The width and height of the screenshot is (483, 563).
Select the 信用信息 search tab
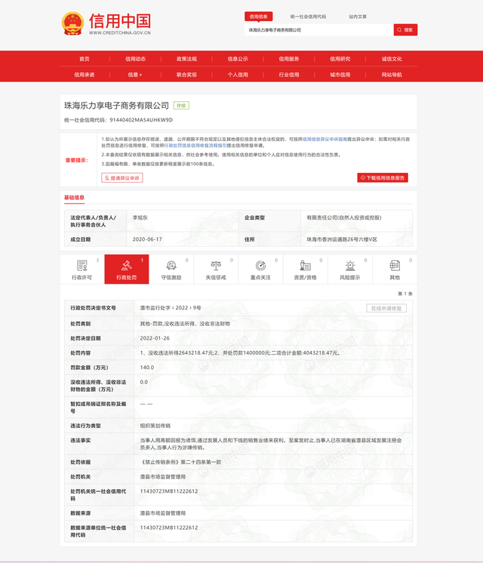(x=259, y=16)
